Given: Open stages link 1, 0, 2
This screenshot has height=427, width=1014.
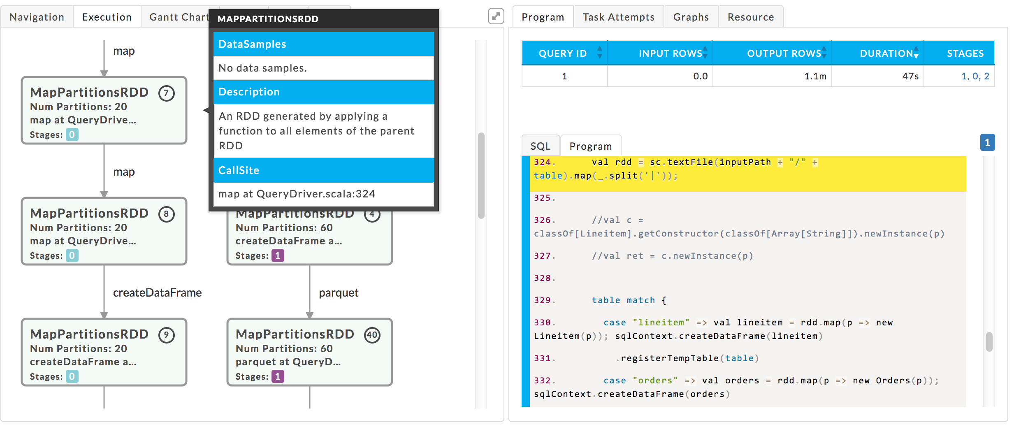Looking at the screenshot, I should click(x=975, y=76).
